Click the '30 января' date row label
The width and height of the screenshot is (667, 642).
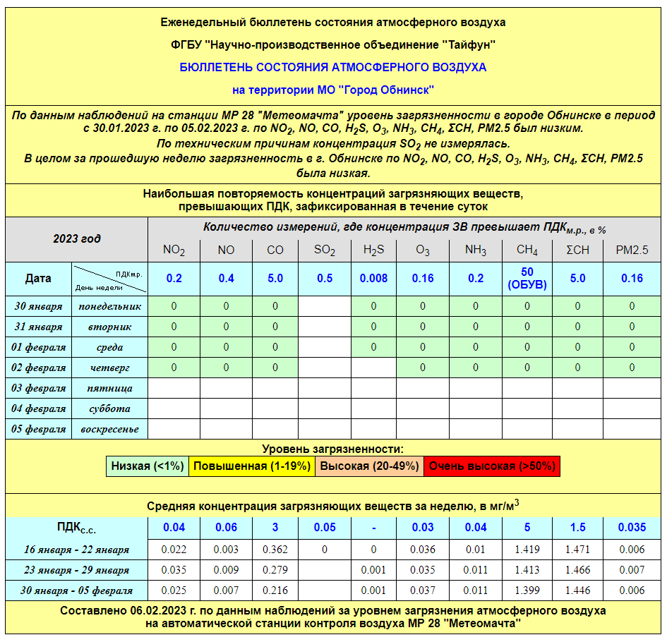coord(39,306)
